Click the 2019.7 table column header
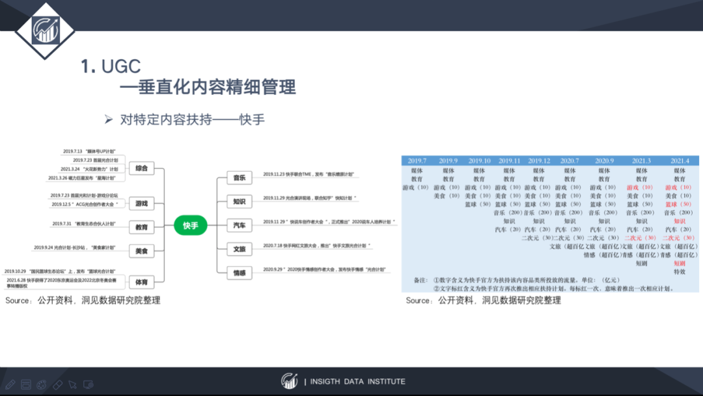The width and height of the screenshot is (703, 396). point(417,161)
